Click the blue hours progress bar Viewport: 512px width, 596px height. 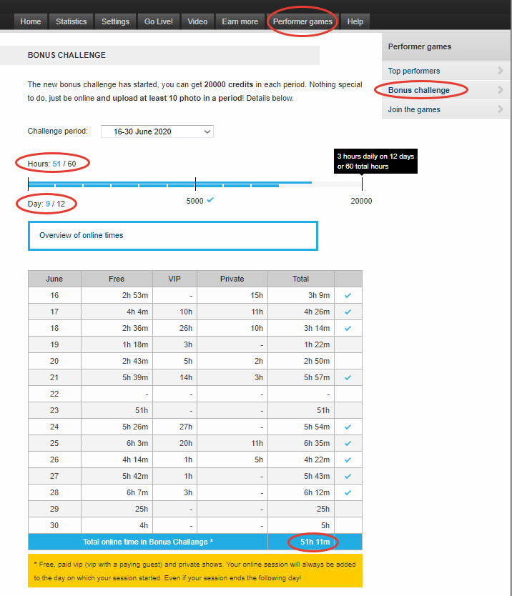[169, 184]
